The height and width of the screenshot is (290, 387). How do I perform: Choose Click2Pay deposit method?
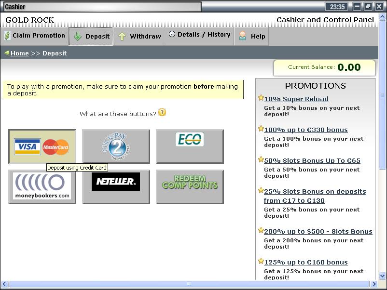[x=116, y=146]
